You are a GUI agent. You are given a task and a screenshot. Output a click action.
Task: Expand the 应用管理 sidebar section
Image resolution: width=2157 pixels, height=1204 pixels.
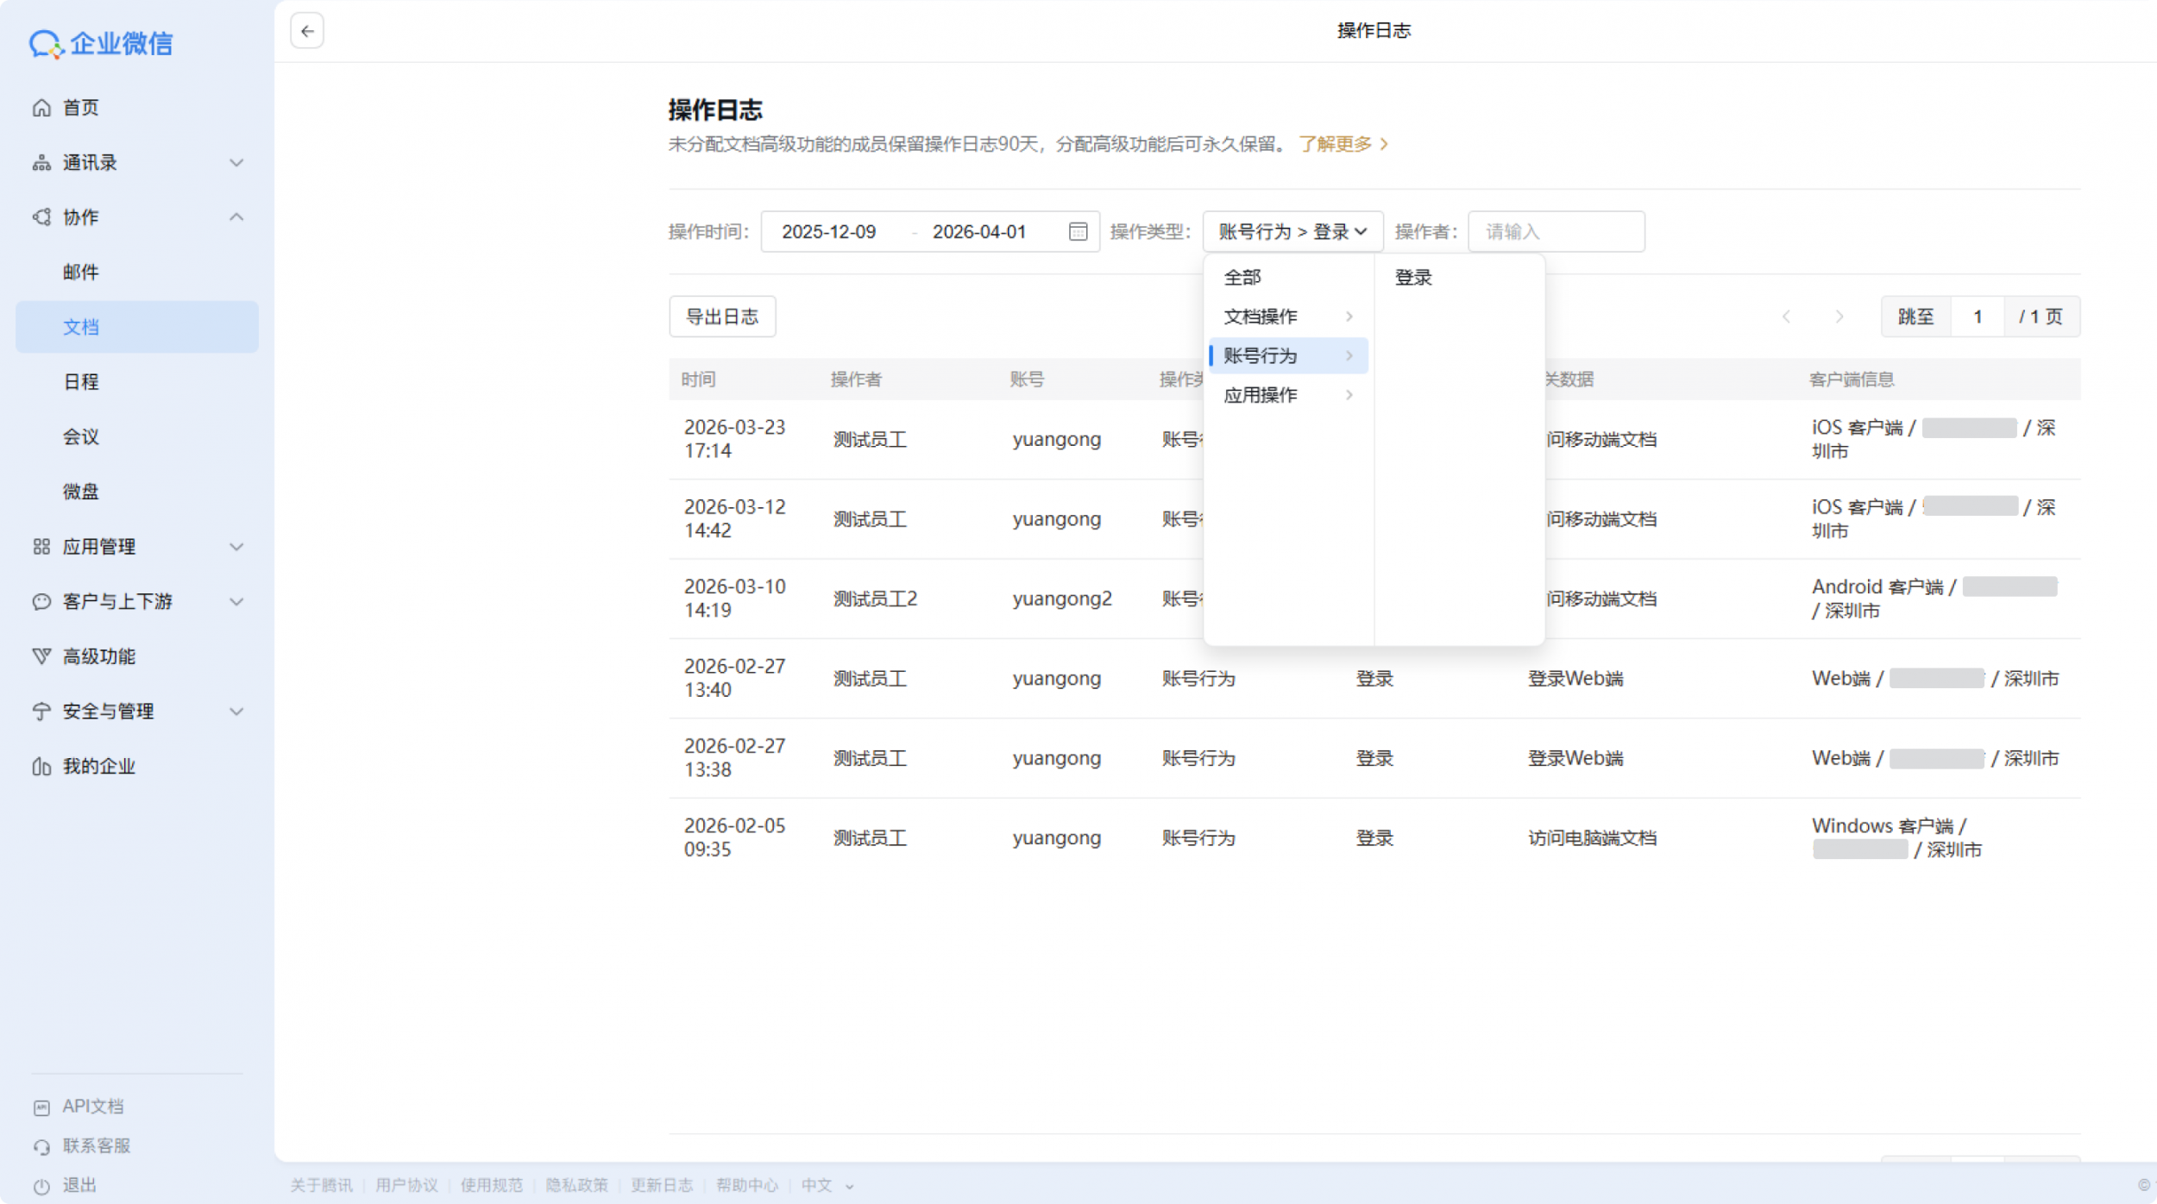click(x=236, y=547)
